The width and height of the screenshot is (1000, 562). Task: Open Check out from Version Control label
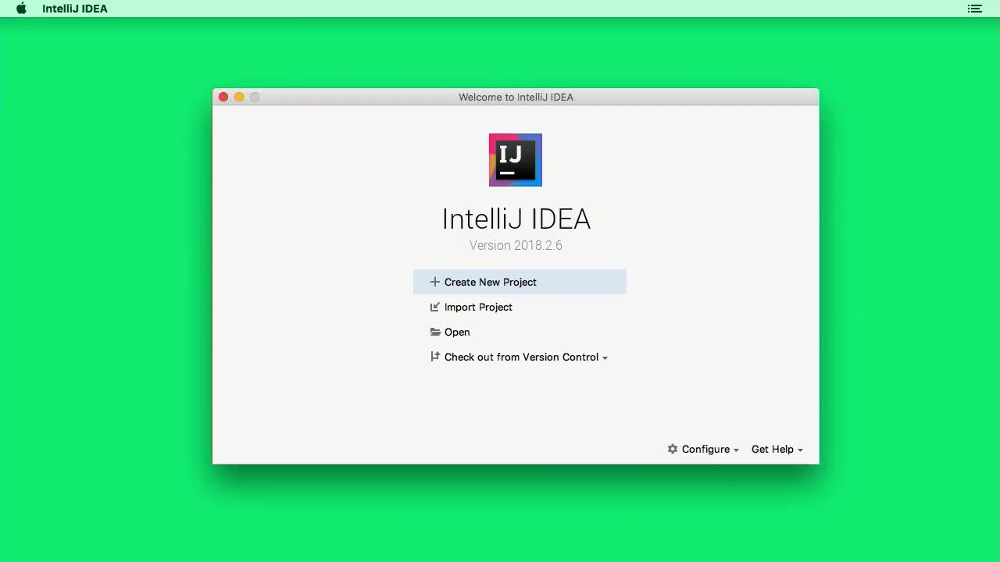(x=521, y=357)
